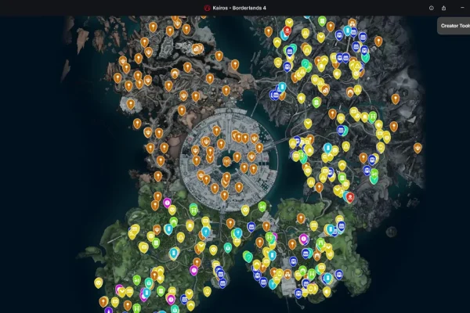The width and height of the screenshot is (470, 313).
Task: Select the orange marker at the center of the circular city
Action: coord(226,162)
